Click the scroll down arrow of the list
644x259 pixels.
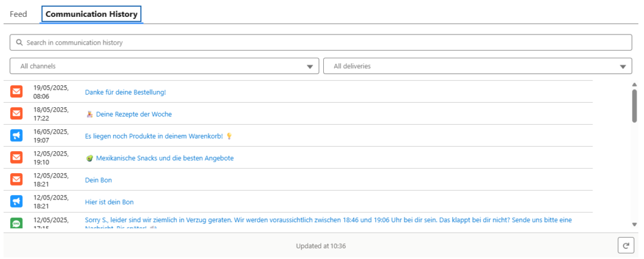(x=634, y=225)
